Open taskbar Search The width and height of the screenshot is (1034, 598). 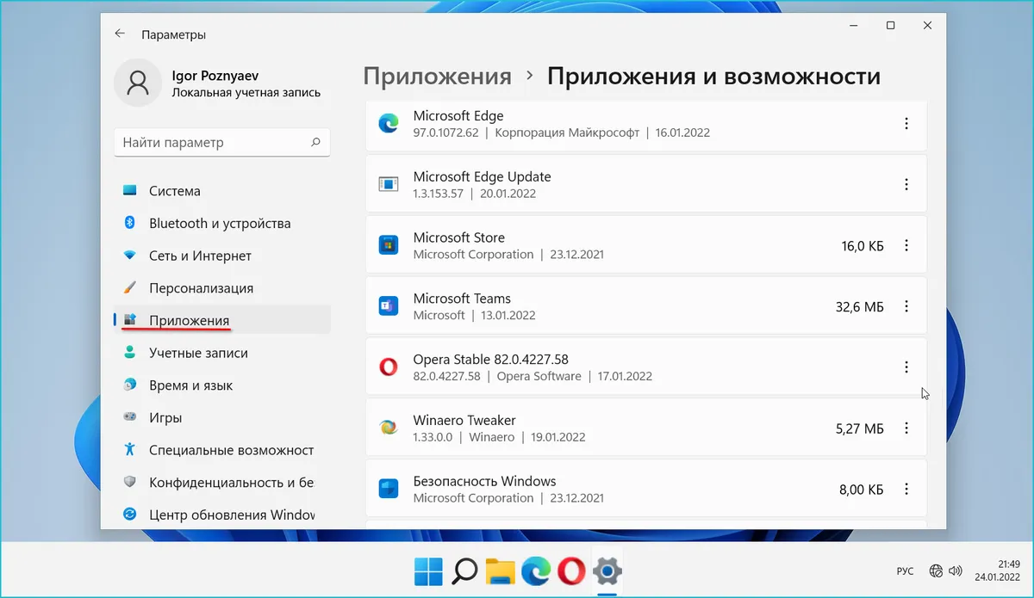464,570
